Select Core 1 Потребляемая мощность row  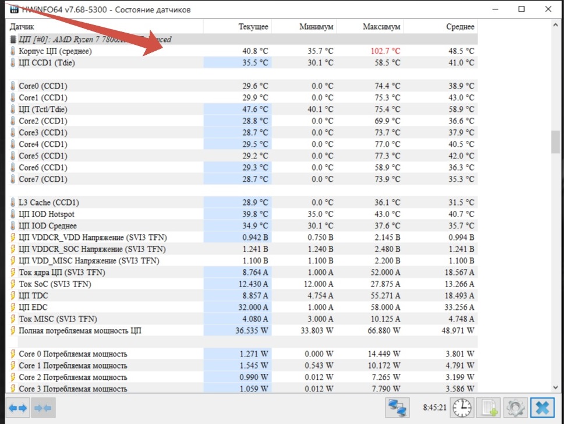point(243,366)
